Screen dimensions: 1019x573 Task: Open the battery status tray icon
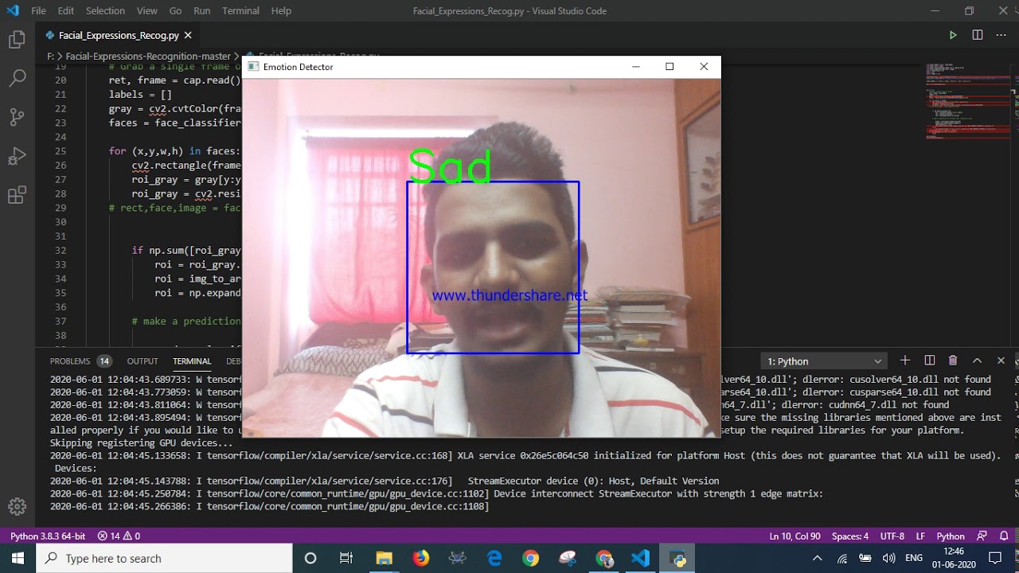(x=865, y=558)
